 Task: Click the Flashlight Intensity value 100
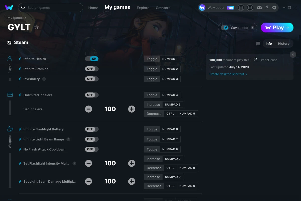tap(110, 163)
